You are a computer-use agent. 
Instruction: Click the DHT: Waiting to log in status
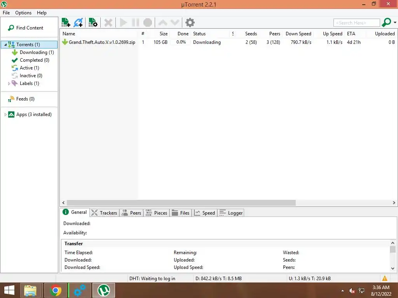[x=152, y=279]
